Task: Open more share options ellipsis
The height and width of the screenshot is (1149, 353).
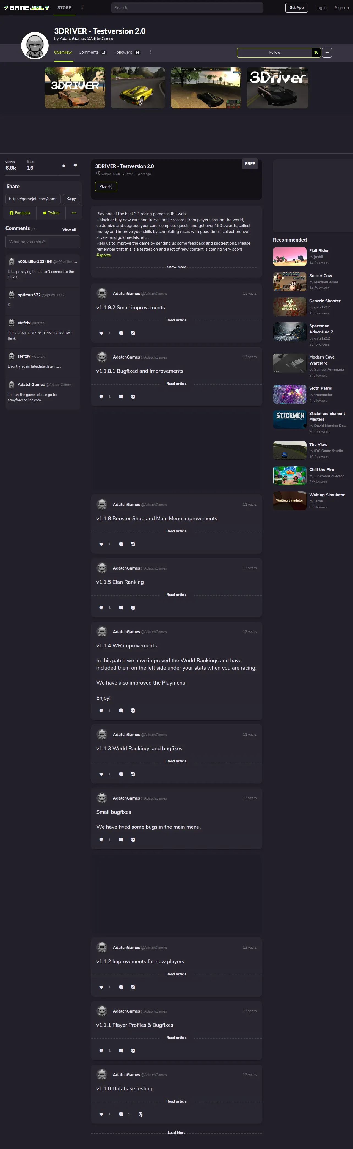Action: tap(74, 213)
